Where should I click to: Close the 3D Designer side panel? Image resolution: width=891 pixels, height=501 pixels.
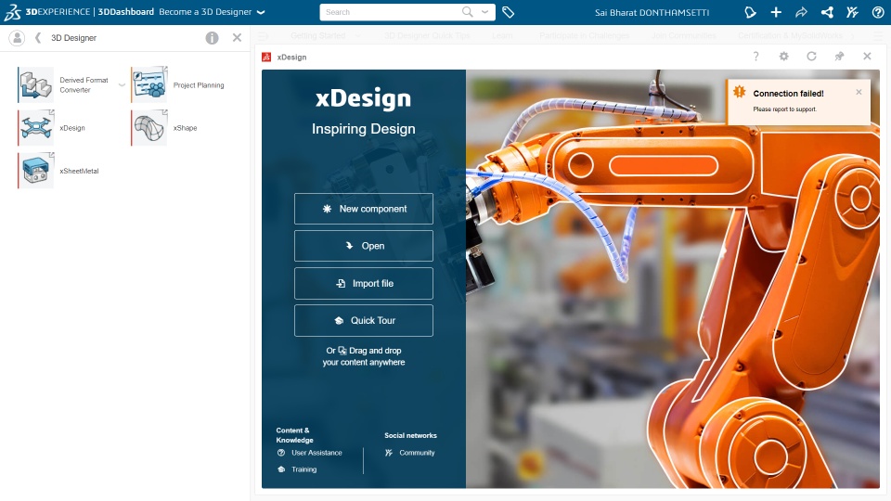[237, 37]
